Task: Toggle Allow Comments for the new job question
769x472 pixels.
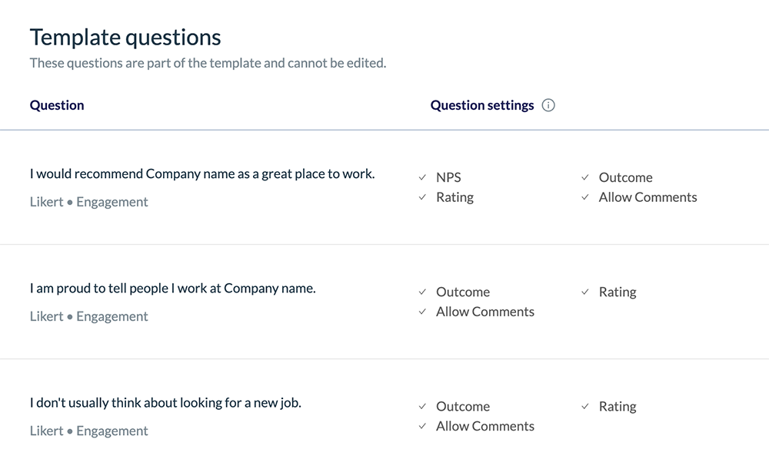Action: (x=422, y=426)
